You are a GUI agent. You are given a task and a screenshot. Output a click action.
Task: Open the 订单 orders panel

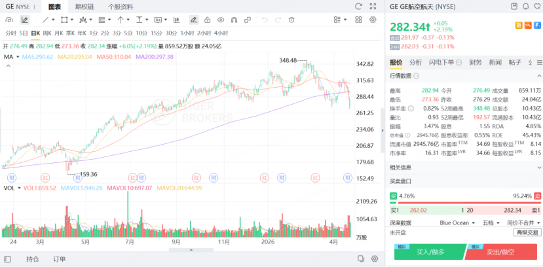pos(59,259)
